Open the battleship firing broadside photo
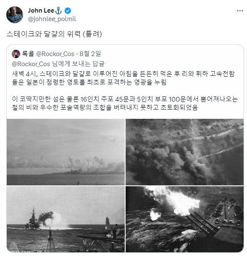The height and width of the screenshot is (257, 247). tap(66, 219)
